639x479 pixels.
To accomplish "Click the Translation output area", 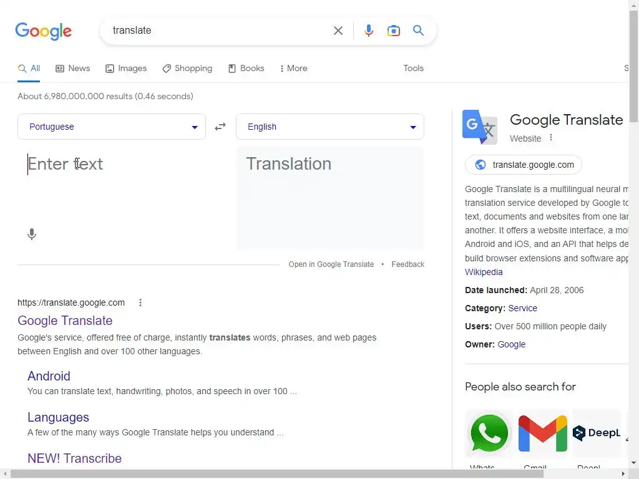I will (331, 198).
